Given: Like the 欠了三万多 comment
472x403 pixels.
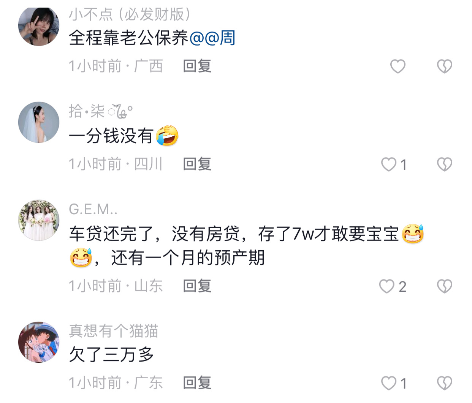Looking at the screenshot, I should pyautogui.click(x=389, y=383).
